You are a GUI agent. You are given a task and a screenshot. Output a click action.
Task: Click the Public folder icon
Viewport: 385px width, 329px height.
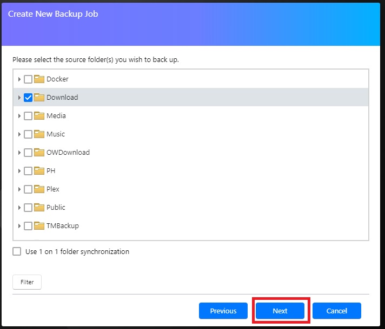(39, 208)
